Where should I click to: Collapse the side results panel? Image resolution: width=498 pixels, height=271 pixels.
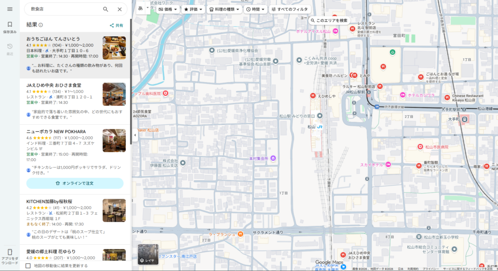click(x=134, y=135)
